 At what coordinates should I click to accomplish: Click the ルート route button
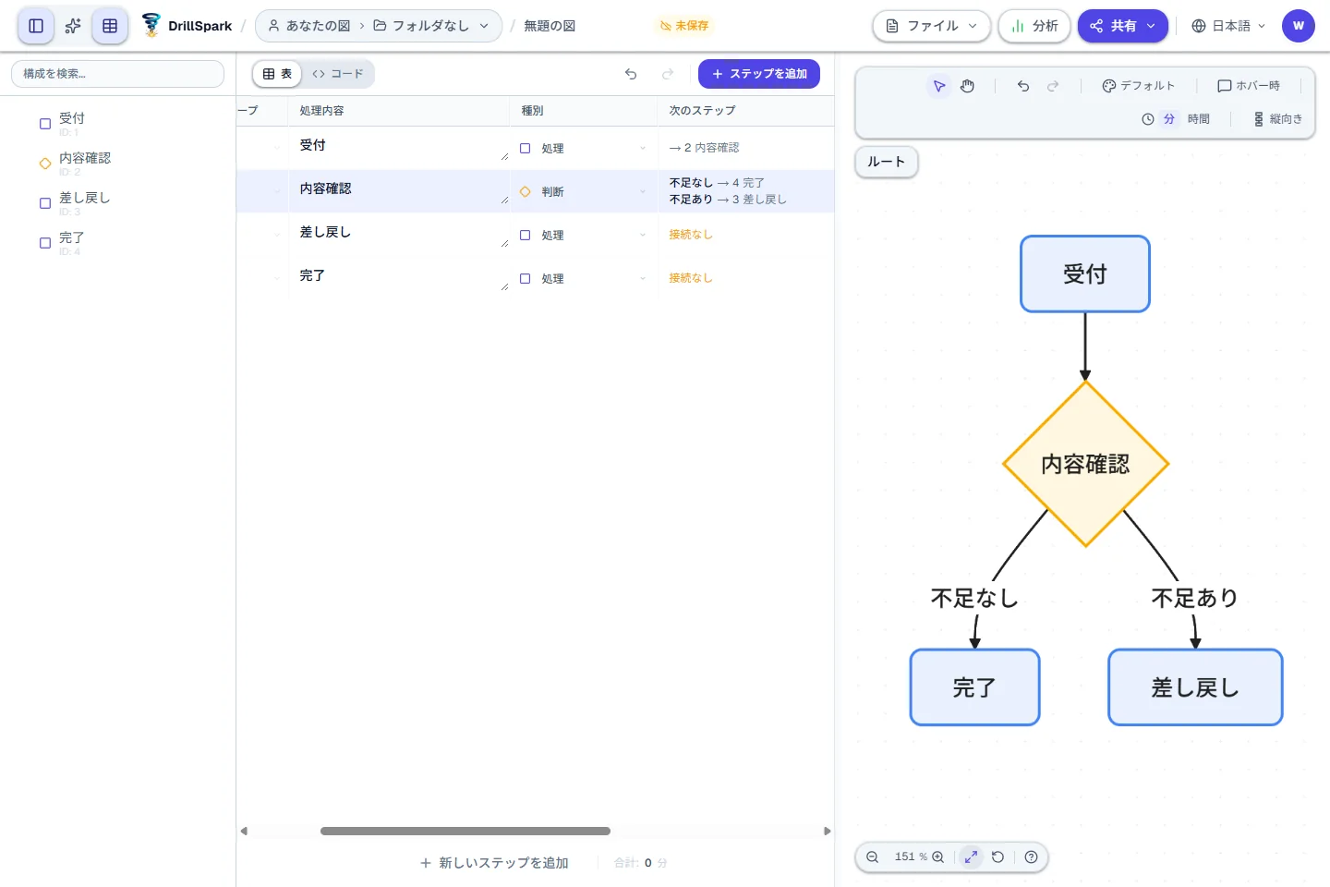click(x=886, y=162)
